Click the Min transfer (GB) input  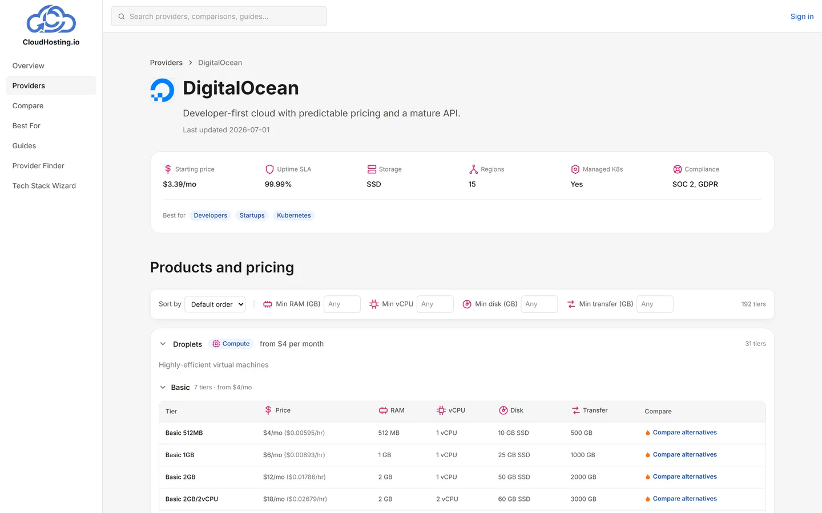click(655, 304)
